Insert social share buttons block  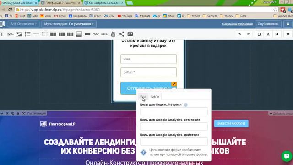122,34
